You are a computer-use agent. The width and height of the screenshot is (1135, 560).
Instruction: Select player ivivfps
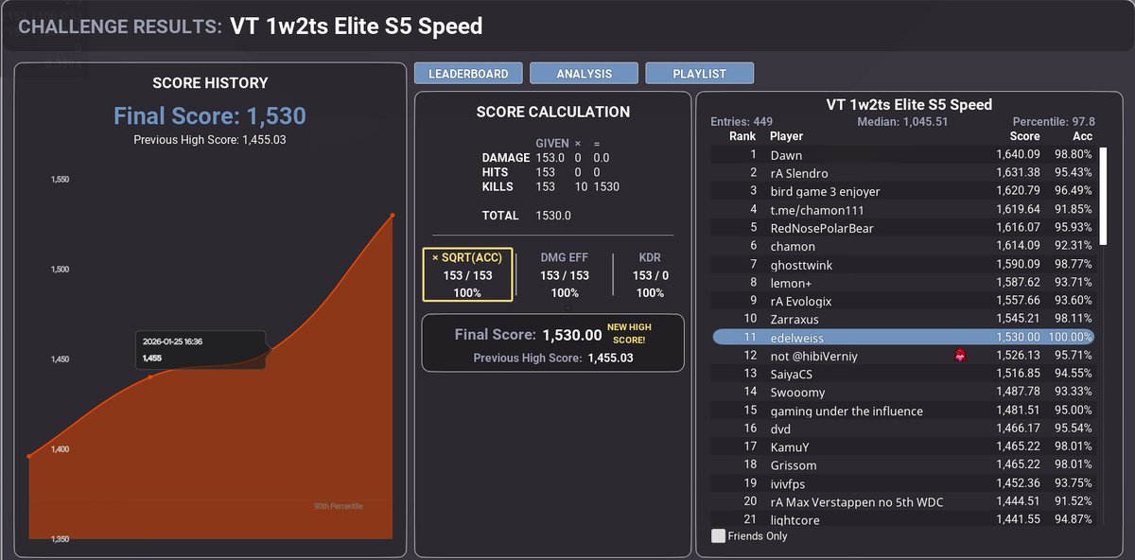(x=903, y=483)
